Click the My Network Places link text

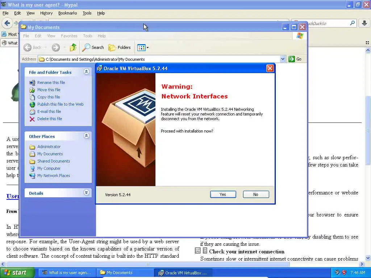point(54,176)
